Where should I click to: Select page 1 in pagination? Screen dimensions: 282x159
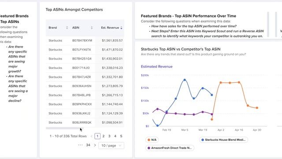coord(97,136)
